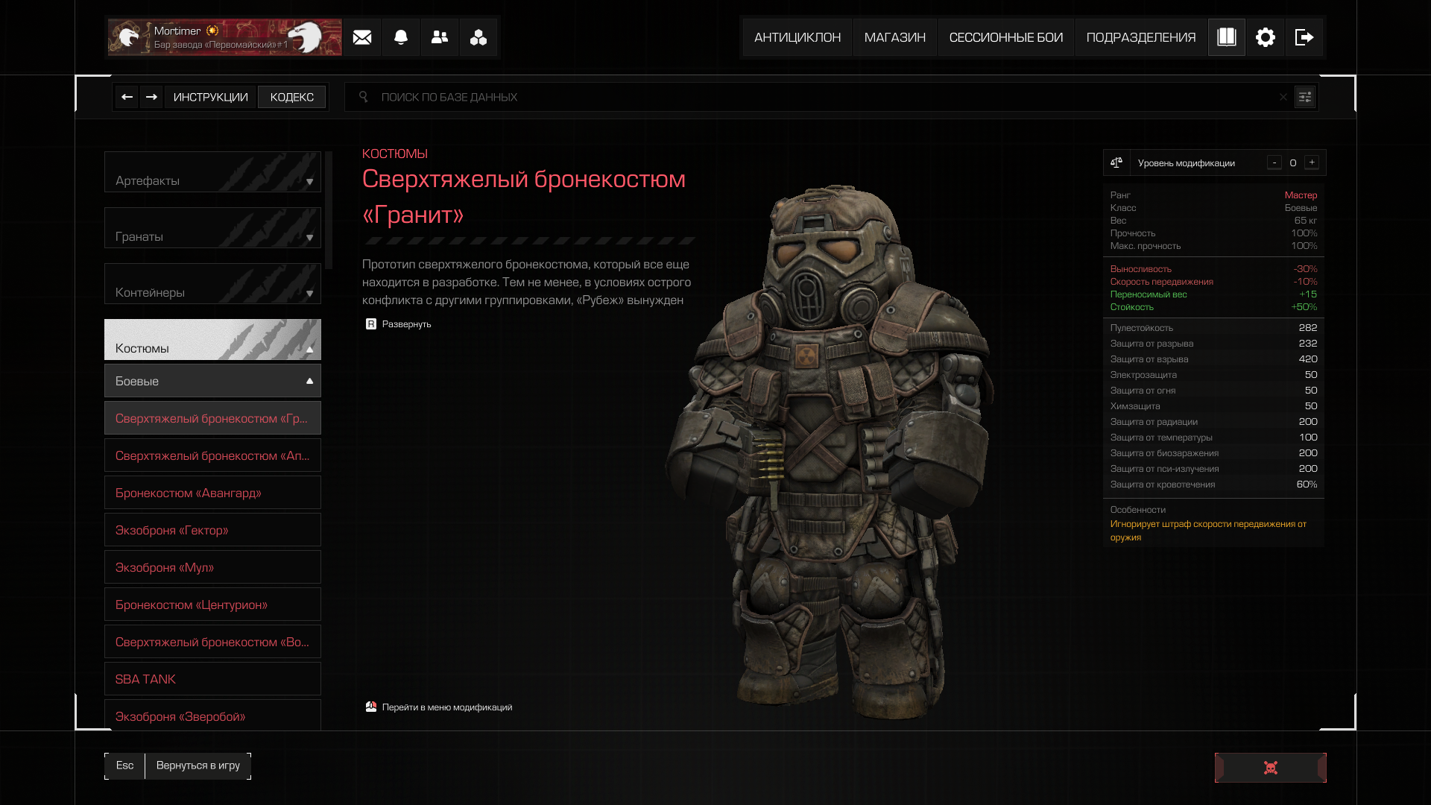Select Сверхтяжелый бронекостюм «Во...» entry
Viewport: 1431px width, 805px height.
point(212,642)
